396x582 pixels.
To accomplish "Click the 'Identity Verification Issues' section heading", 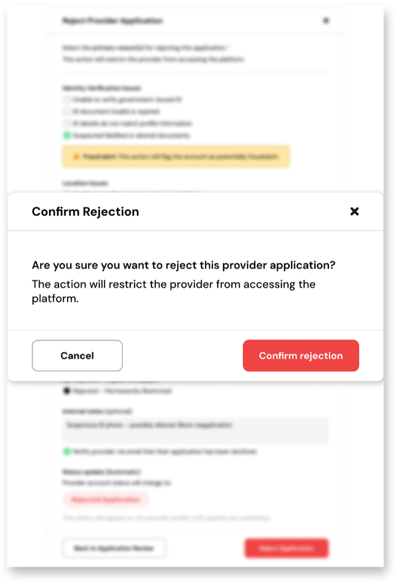I will pyautogui.click(x=102, y=88).
